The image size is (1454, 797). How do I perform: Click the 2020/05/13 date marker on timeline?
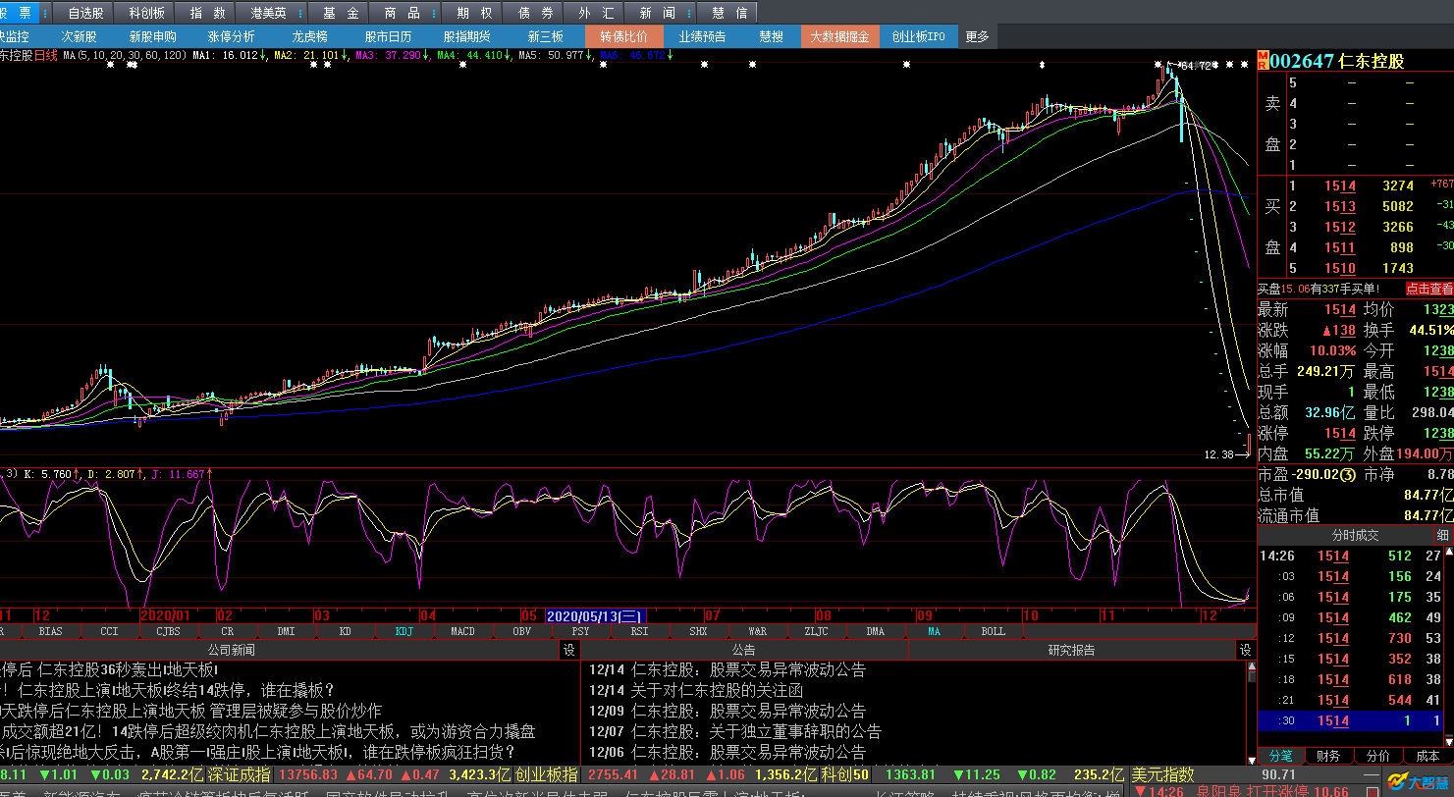click(x=594, y=615)
